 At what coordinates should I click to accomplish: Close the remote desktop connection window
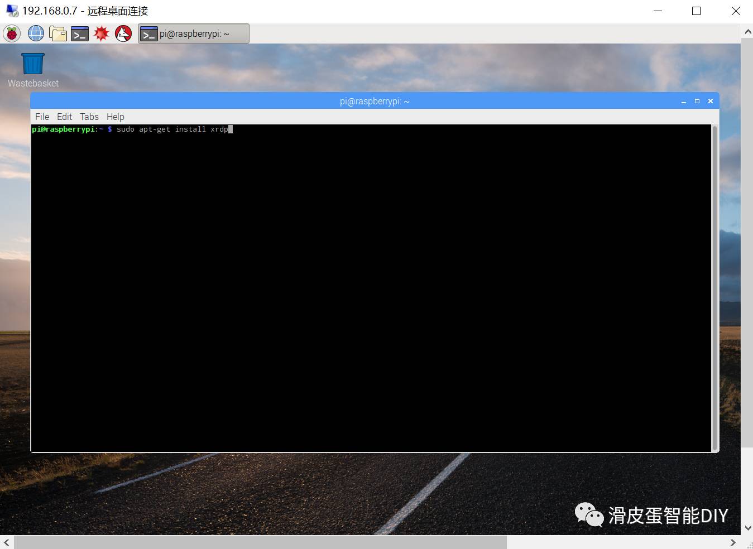pyautogui.click(x=735, y=11)
